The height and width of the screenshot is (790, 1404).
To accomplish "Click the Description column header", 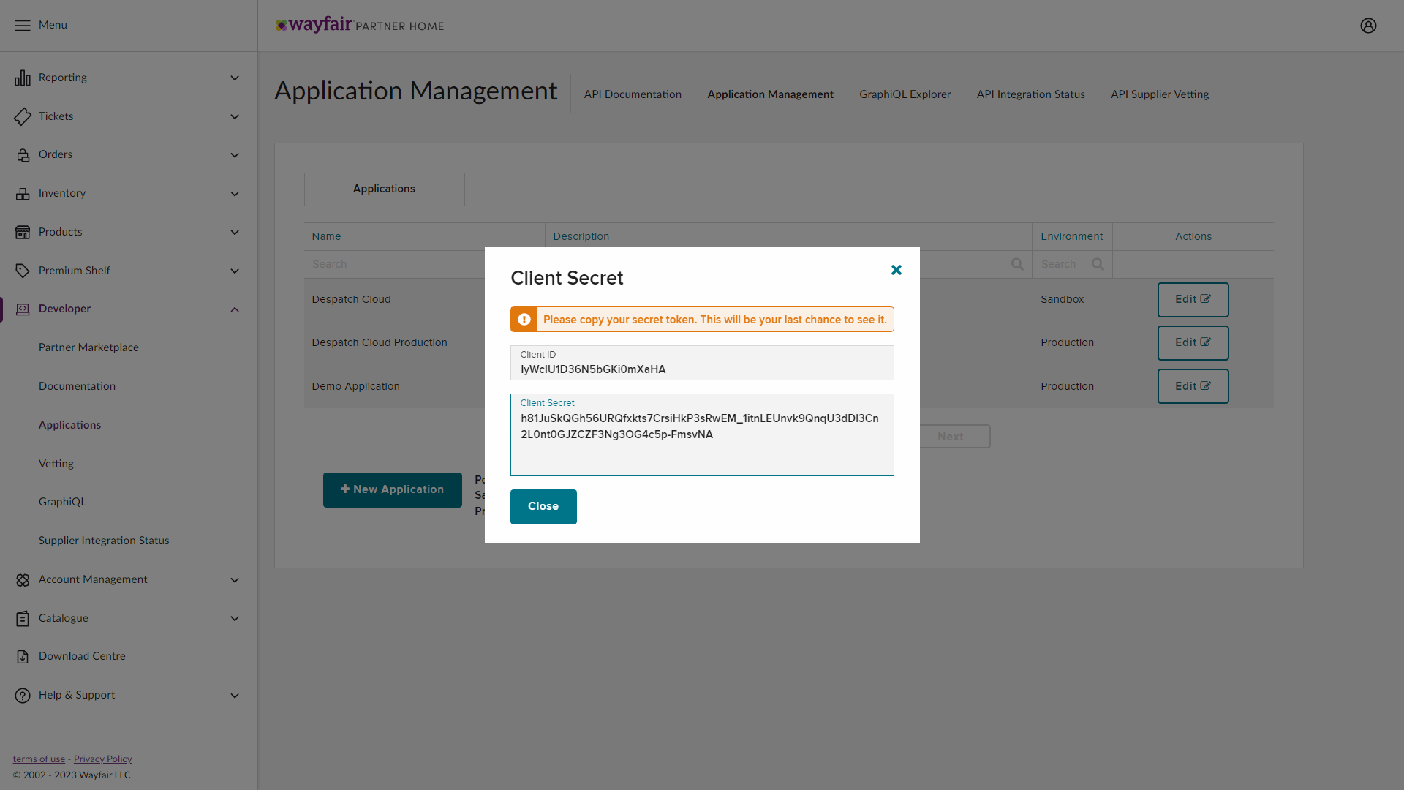I will pos(581,237).
